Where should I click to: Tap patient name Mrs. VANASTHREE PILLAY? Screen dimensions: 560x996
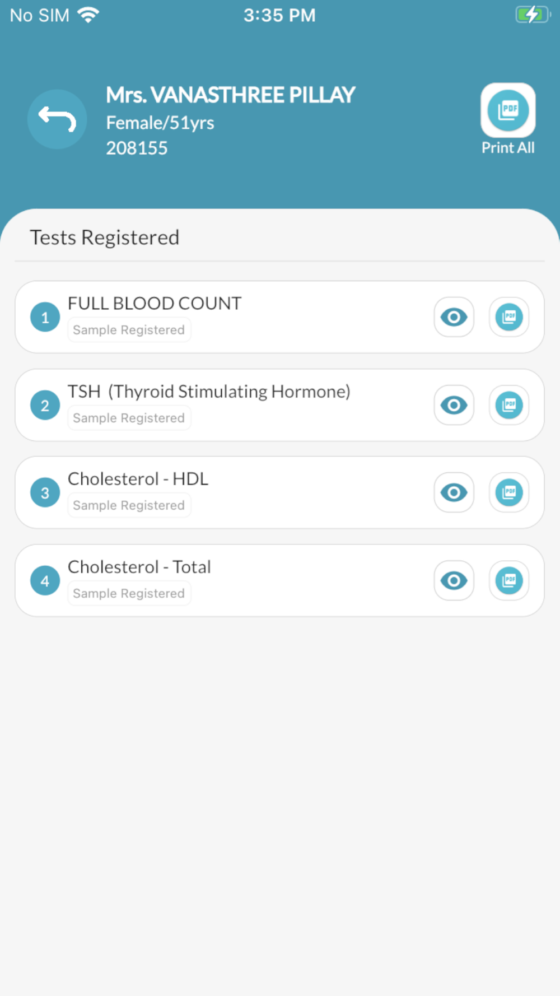(x=230, y=95)
